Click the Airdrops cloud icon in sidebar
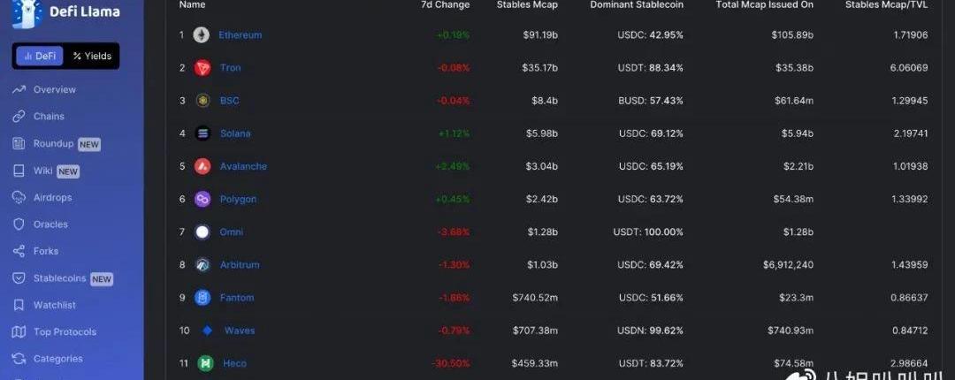The image size is (955, 380). [19, 197]
